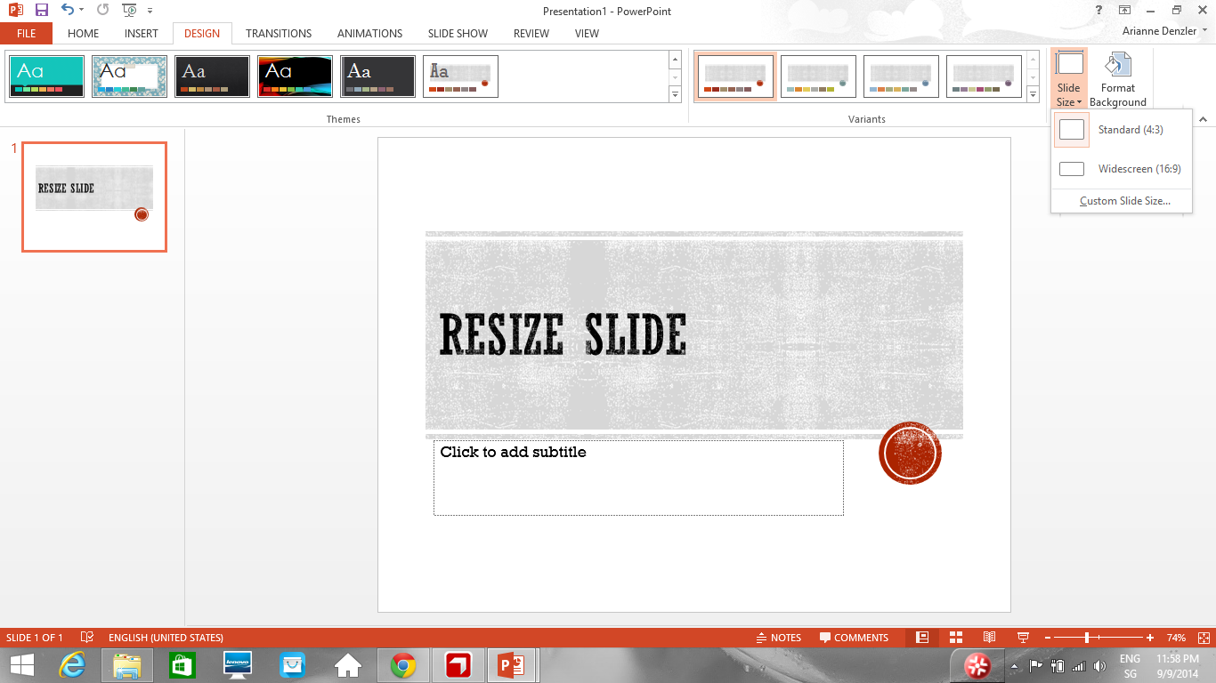The width and height of the screenshot is (1216, 683).
Task: Toggle the Comments pane
Action: click(x=854, y=638)
